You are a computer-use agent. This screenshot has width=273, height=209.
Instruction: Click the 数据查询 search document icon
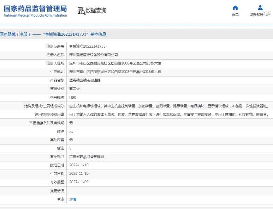point(81,11)
